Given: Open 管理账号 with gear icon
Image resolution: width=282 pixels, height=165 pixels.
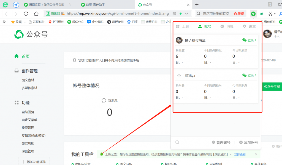Looking at the screenshot, I should 221,143.
